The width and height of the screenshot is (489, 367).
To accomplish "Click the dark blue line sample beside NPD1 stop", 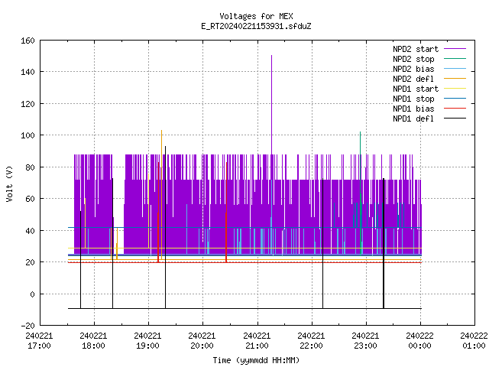I will [x=455, y=99].
